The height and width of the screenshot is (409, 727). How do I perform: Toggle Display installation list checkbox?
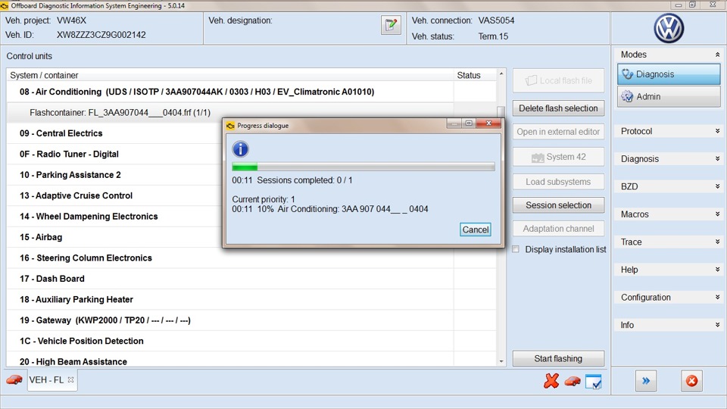[516, 249]
